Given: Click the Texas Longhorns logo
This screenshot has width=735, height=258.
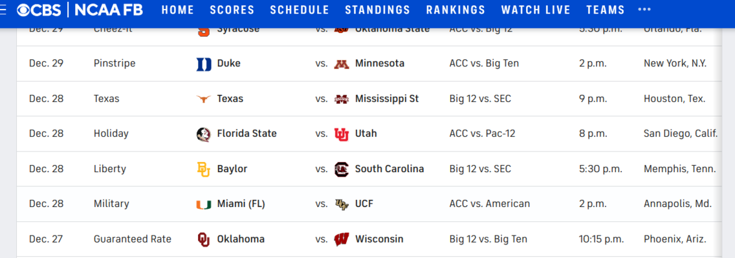Looking at the screenshot, I should (203, 99).
